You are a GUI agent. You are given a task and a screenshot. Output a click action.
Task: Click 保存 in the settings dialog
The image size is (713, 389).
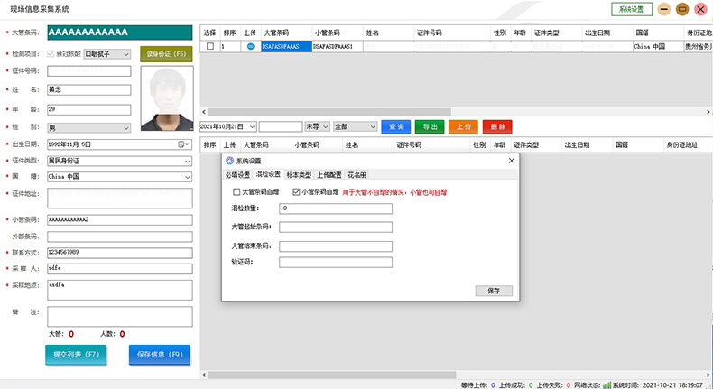pos(494,291)
